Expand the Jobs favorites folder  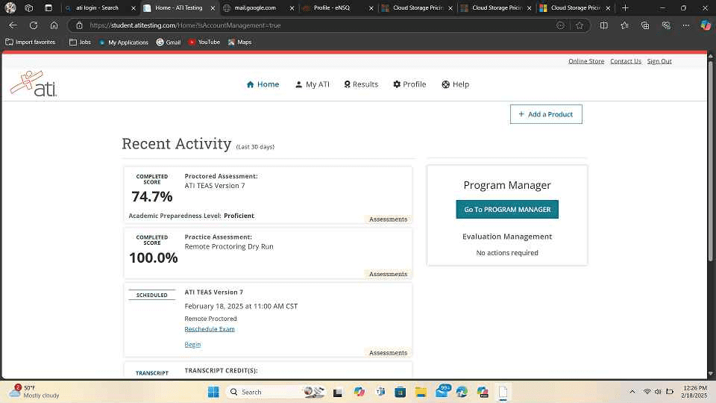coord(80,42)
